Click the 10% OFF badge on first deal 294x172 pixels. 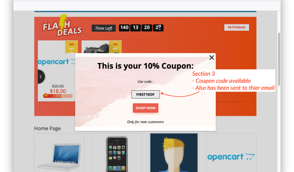[x=71, y=47]
